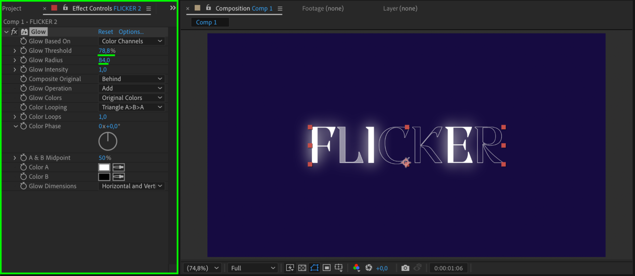Click the Color B stopwatch icon
This screenshot has height=276, width=635.
coord(24,176)
